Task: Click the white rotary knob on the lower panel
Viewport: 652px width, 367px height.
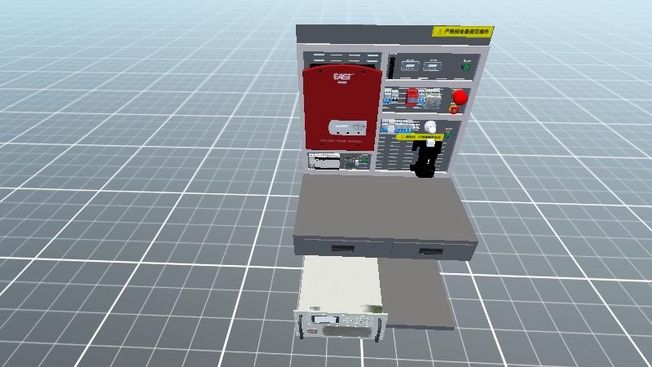Action: click(430, 126)
